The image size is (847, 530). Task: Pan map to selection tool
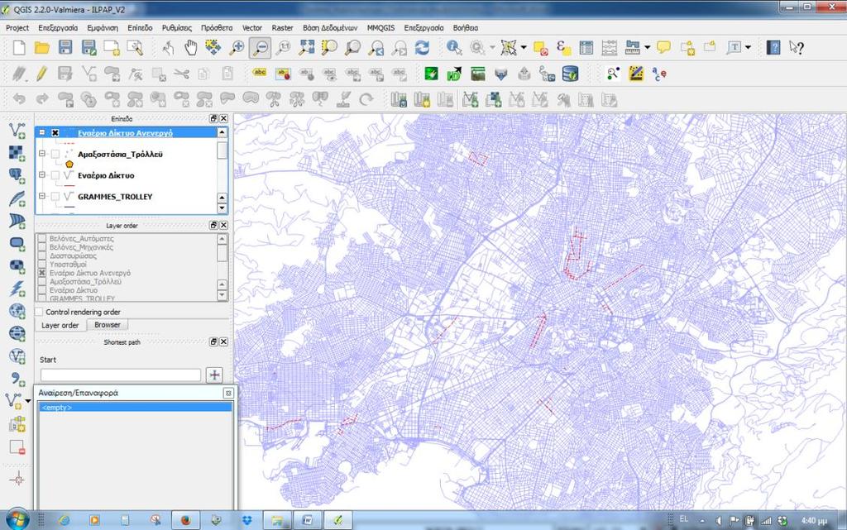(x=213, y=47)
